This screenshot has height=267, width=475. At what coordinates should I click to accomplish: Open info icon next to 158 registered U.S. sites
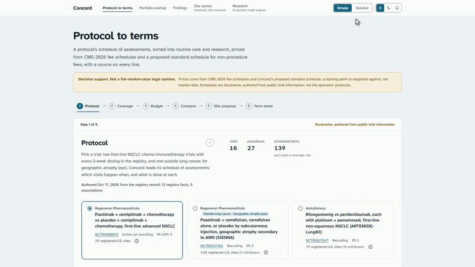coord(266,252)
